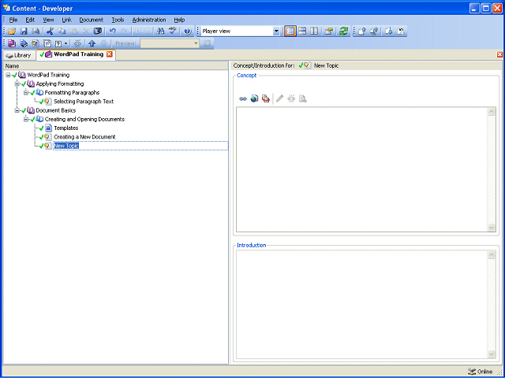This screenshot has width=505, height=378.
Task: Collapse the Document Basics node
Action: (x=17, y=110)
